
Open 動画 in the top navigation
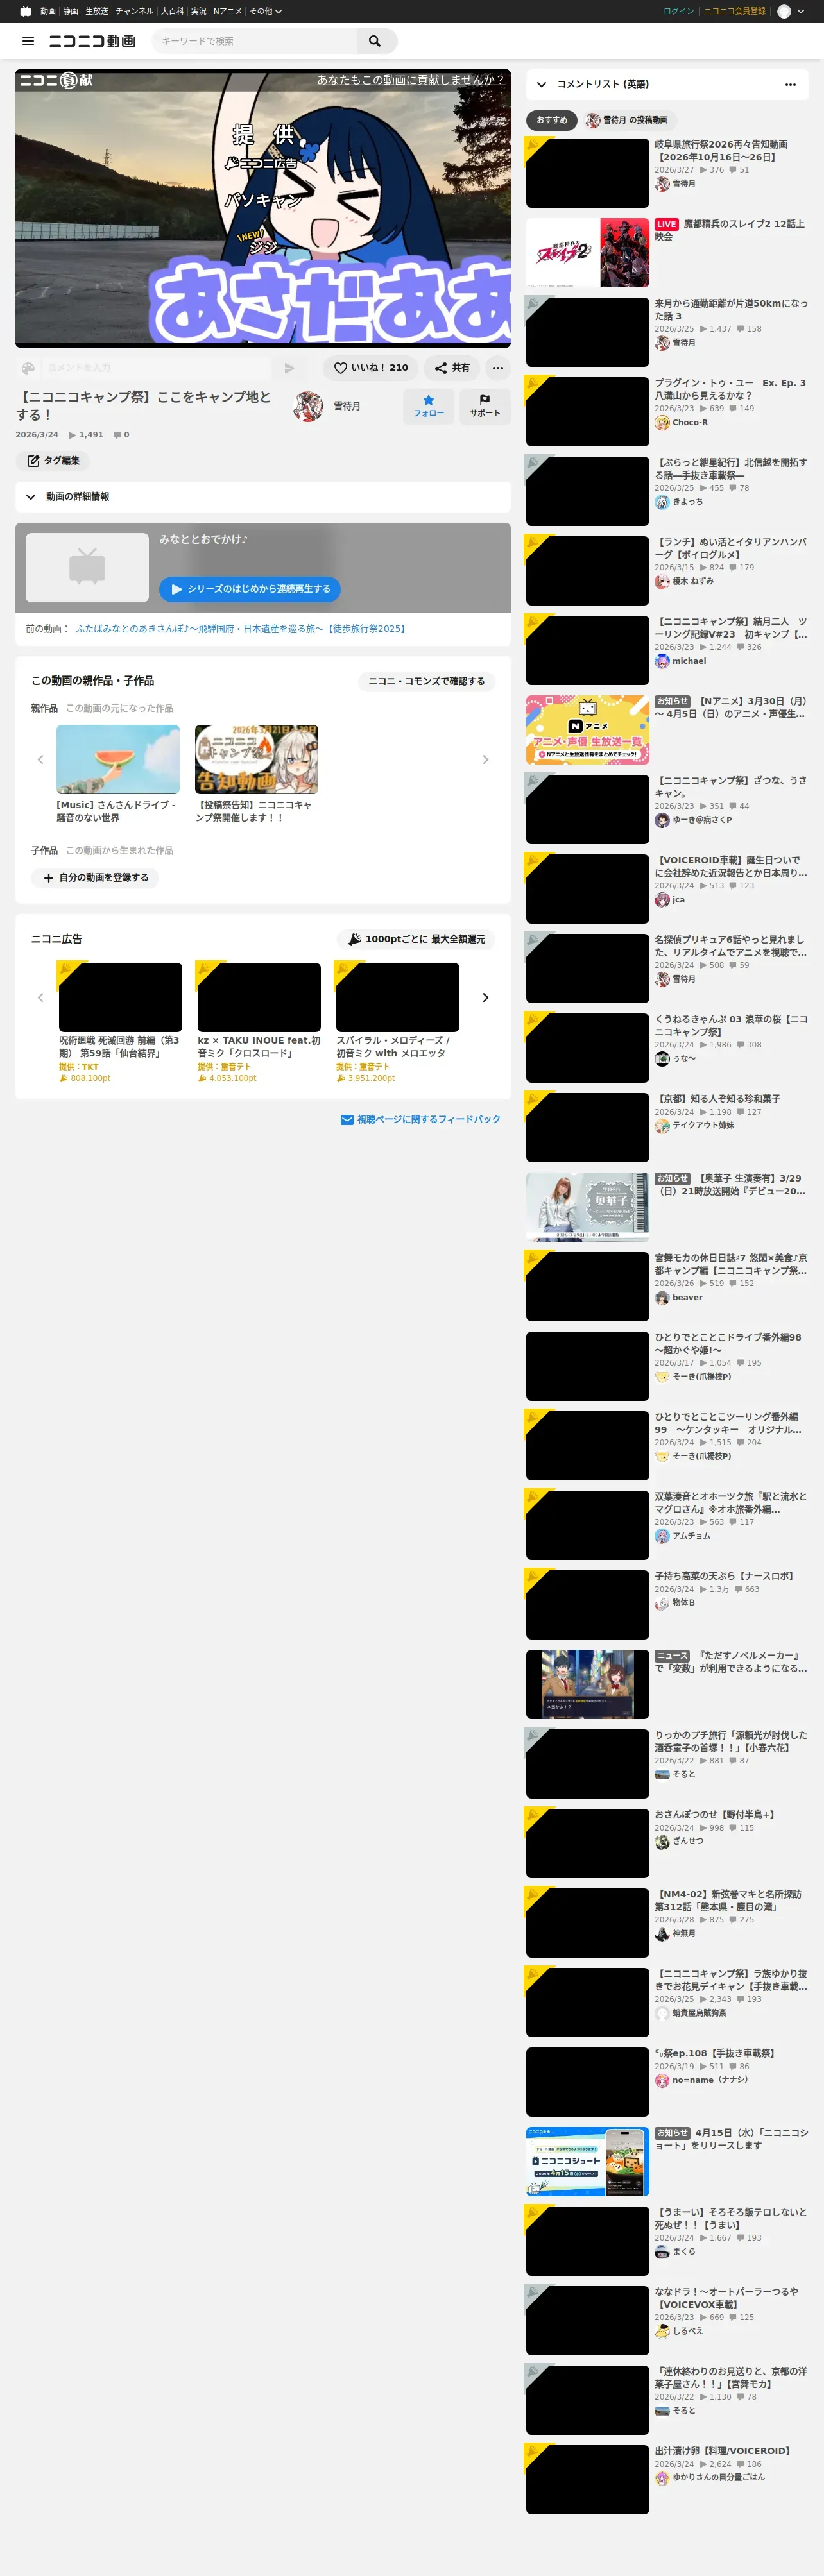[48, 11]
